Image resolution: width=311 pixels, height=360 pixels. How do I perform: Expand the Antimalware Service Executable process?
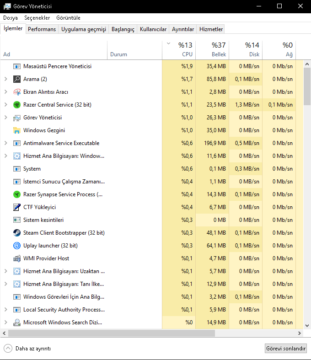tap(6, 143)
